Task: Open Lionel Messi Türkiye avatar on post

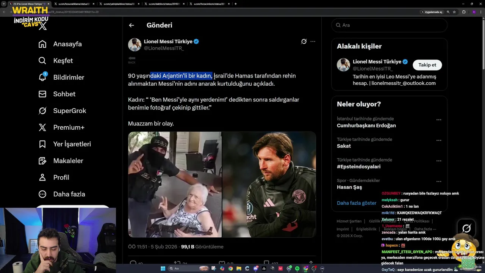Action: click(x=135, y=45)
